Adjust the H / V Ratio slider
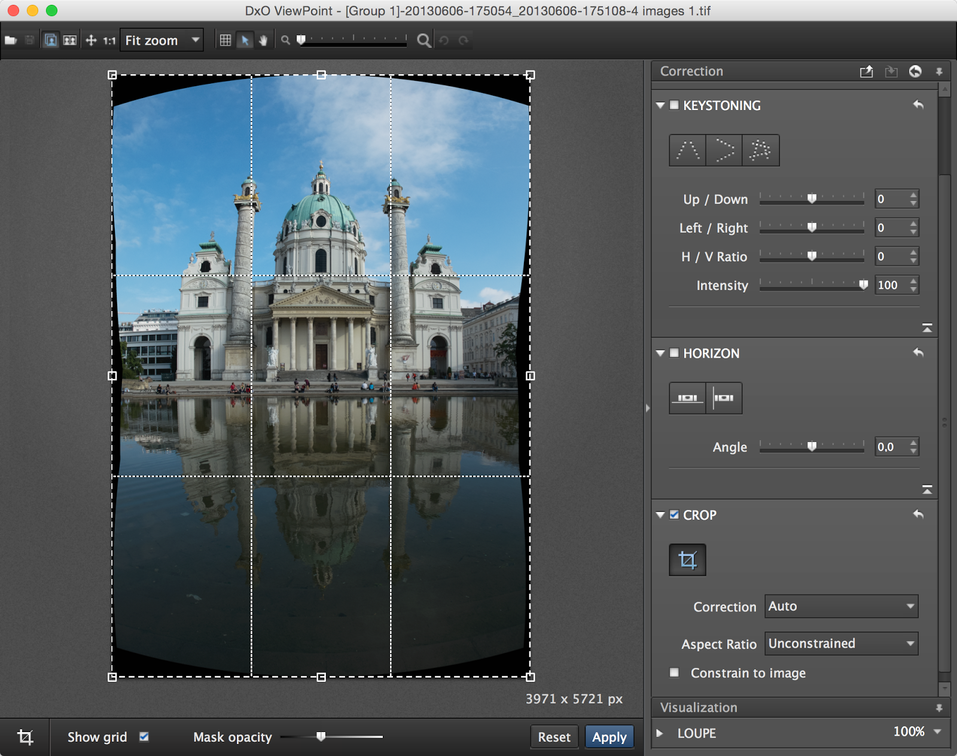Screen dimensions: 957x756 [812, 257]
